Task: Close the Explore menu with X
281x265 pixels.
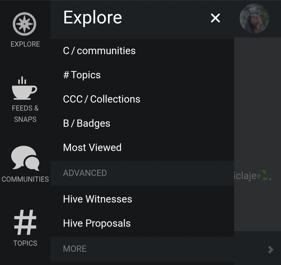Action: [215, 18]
